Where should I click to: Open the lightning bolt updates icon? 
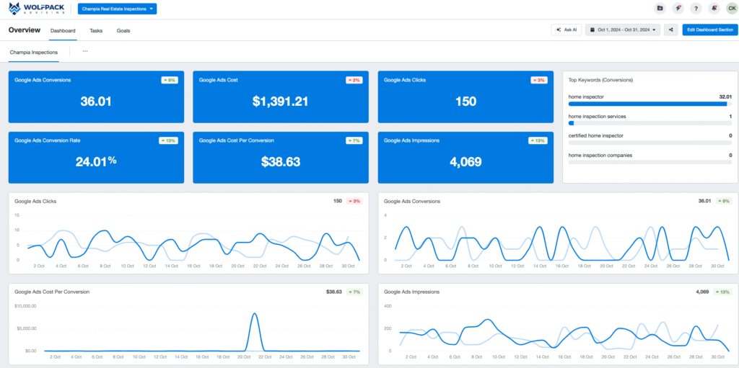678,9
